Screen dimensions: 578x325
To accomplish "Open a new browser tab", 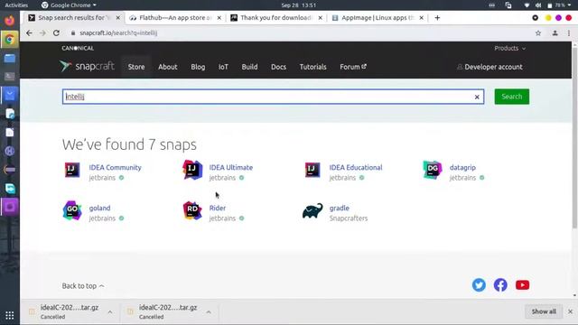I will tap(437, 18).
